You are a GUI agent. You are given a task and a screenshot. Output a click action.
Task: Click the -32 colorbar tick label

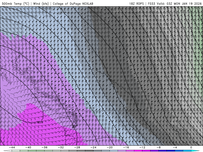(61, 147)
